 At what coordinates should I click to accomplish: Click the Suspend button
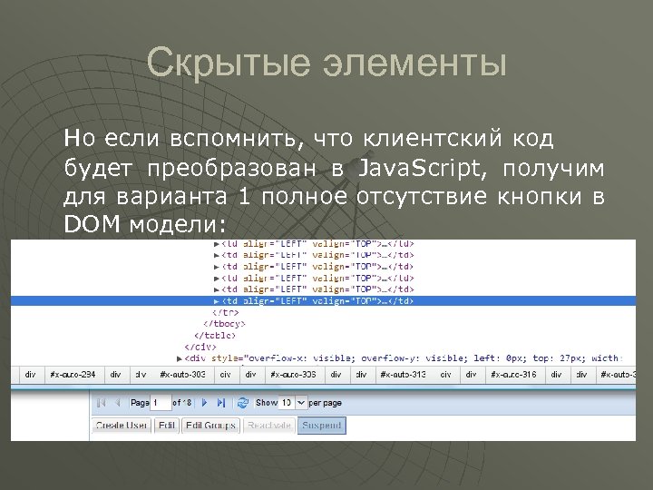click(321, 426)
